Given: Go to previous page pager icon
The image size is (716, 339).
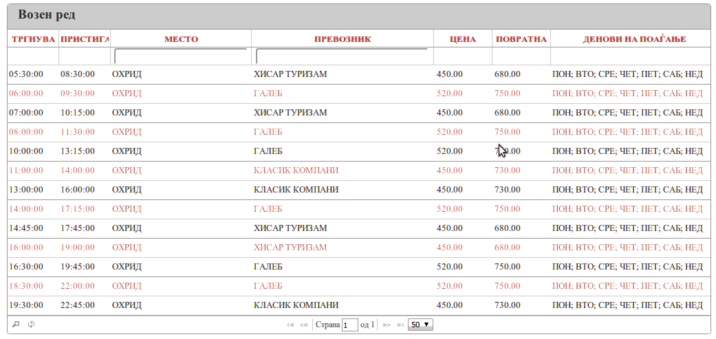Looking at the screenshot, I should point(303,325).
